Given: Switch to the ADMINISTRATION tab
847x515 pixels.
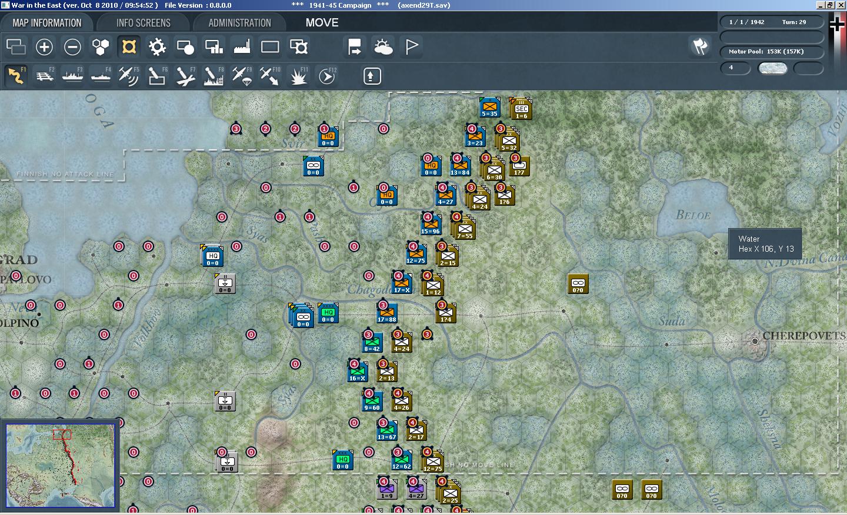Looking at the screenshot, I should pyautogui.click(x=239, y=23).
